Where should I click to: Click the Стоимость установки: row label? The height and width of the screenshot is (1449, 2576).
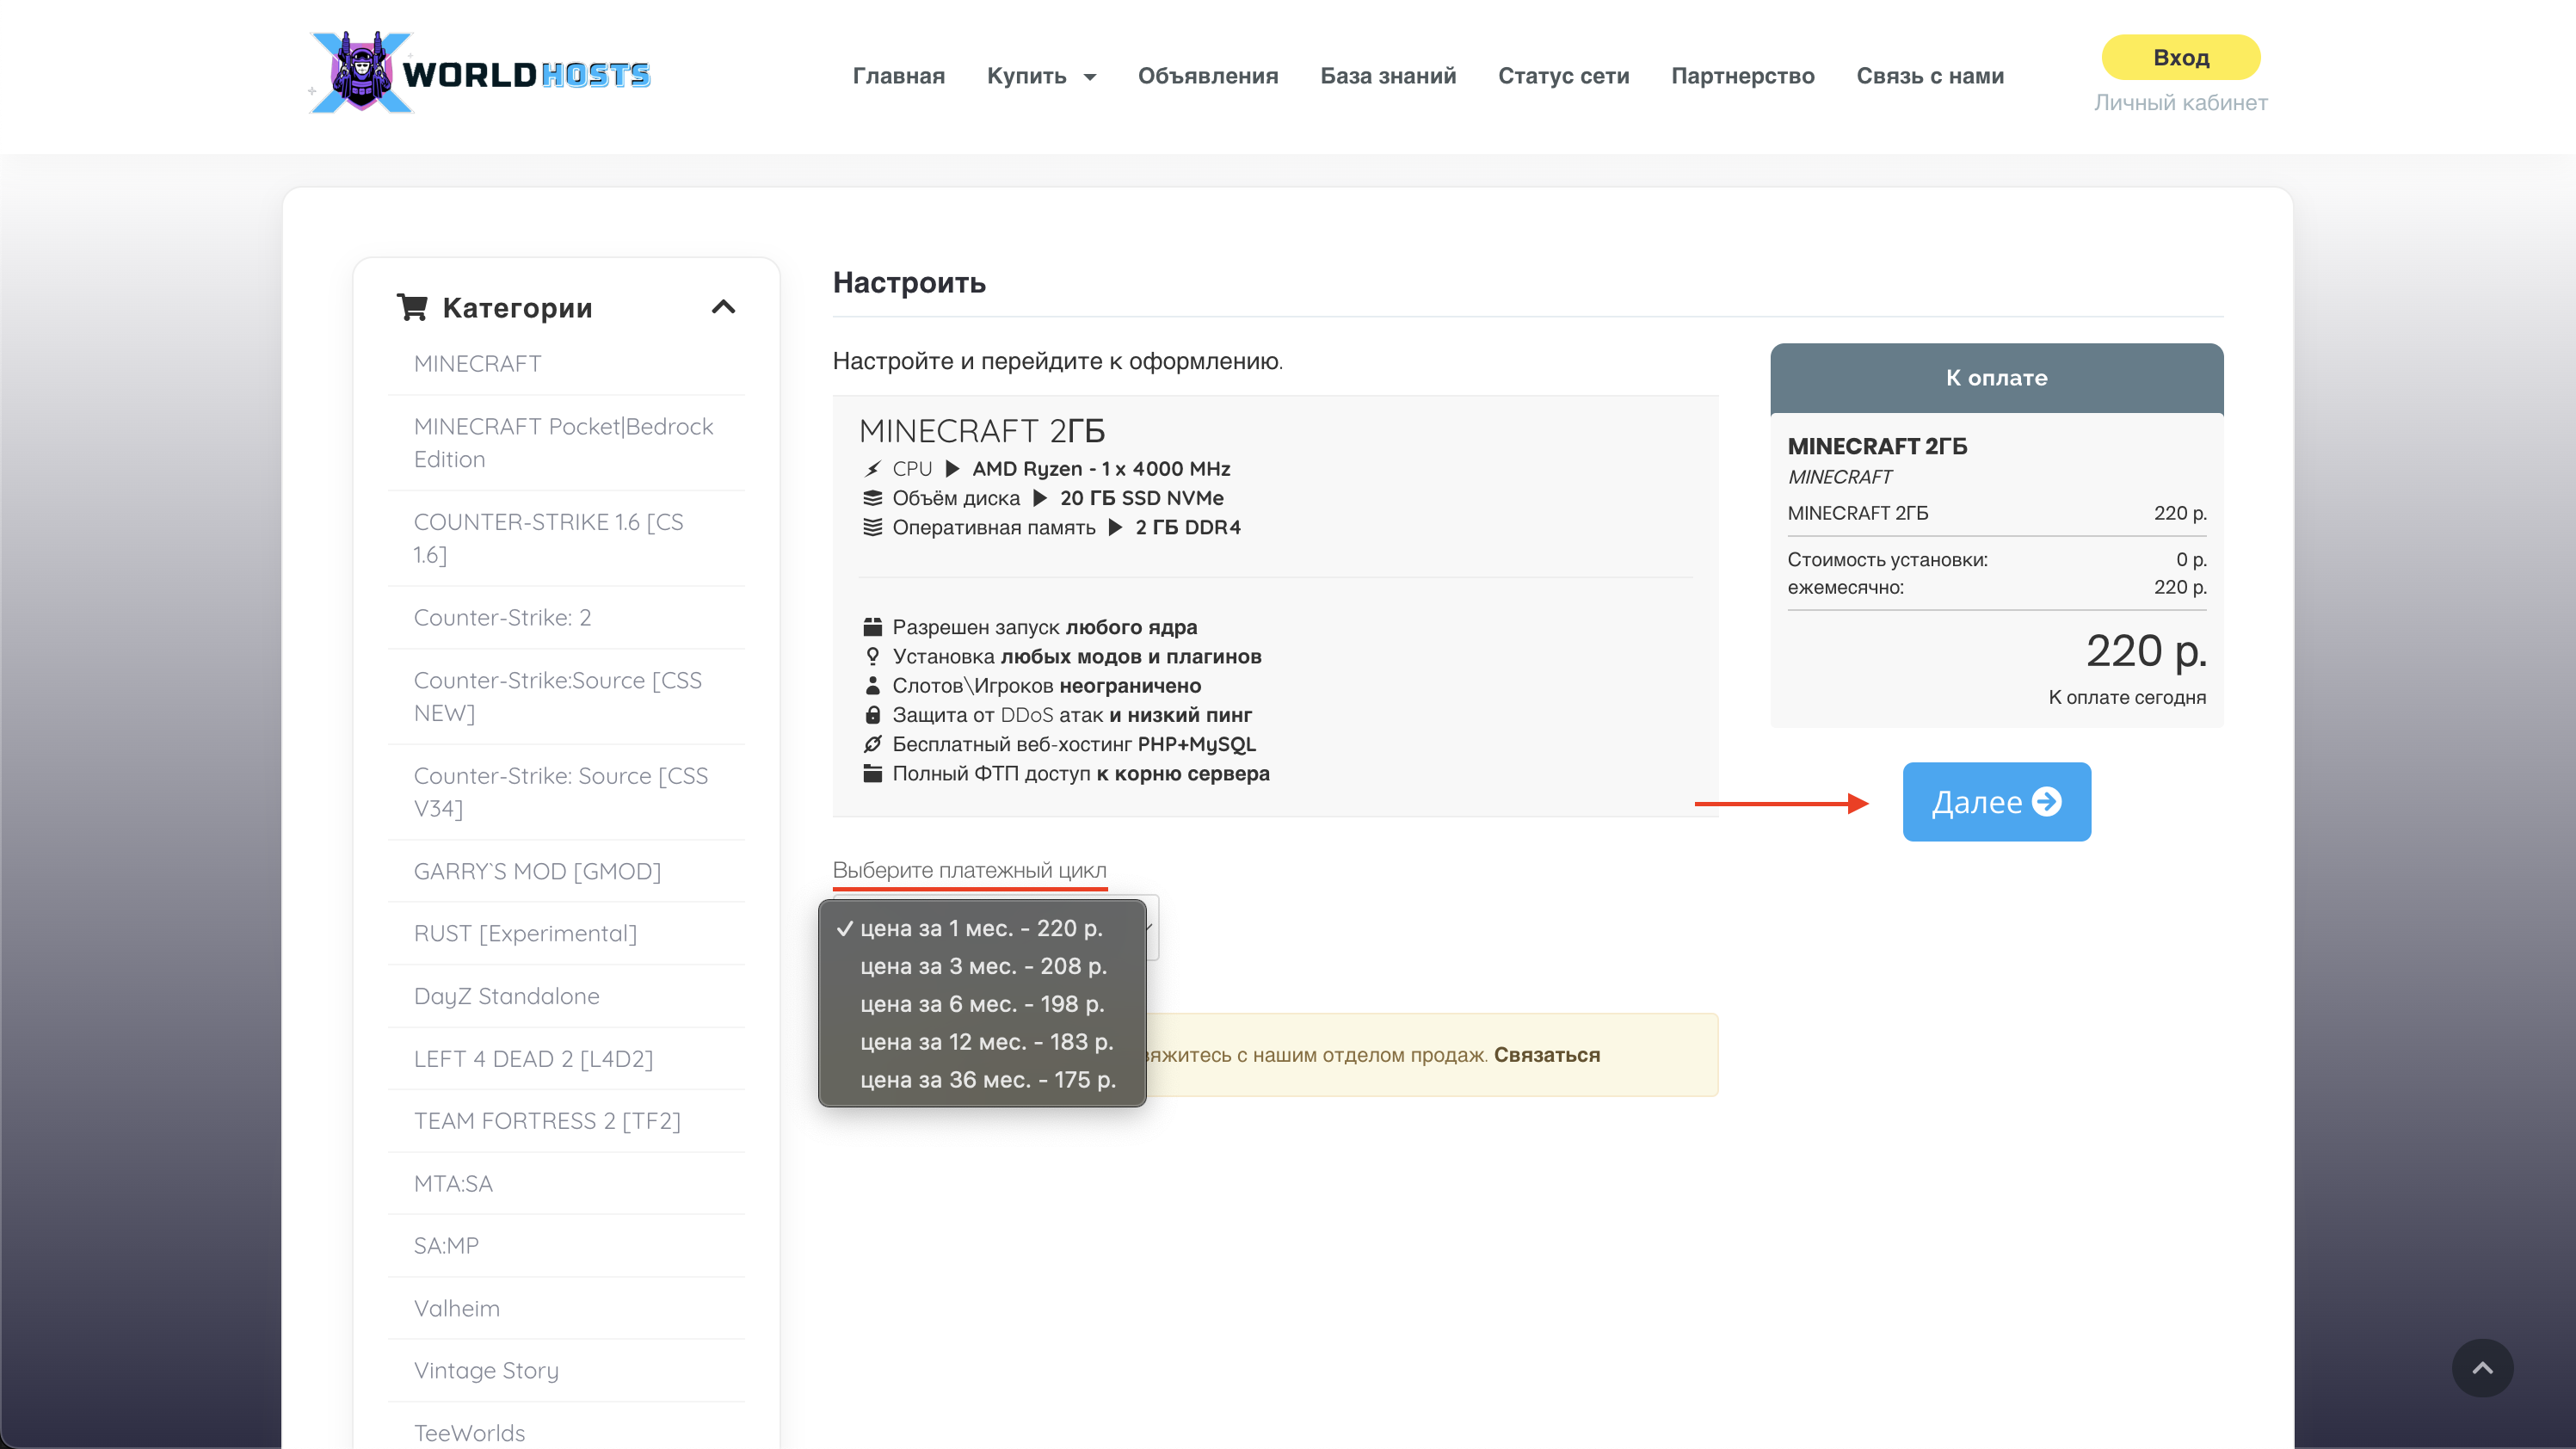coord(1887,559)
